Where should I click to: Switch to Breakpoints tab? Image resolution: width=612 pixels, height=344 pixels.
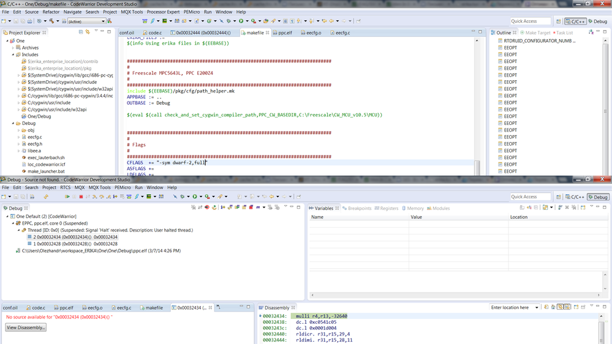coord(357,208)
